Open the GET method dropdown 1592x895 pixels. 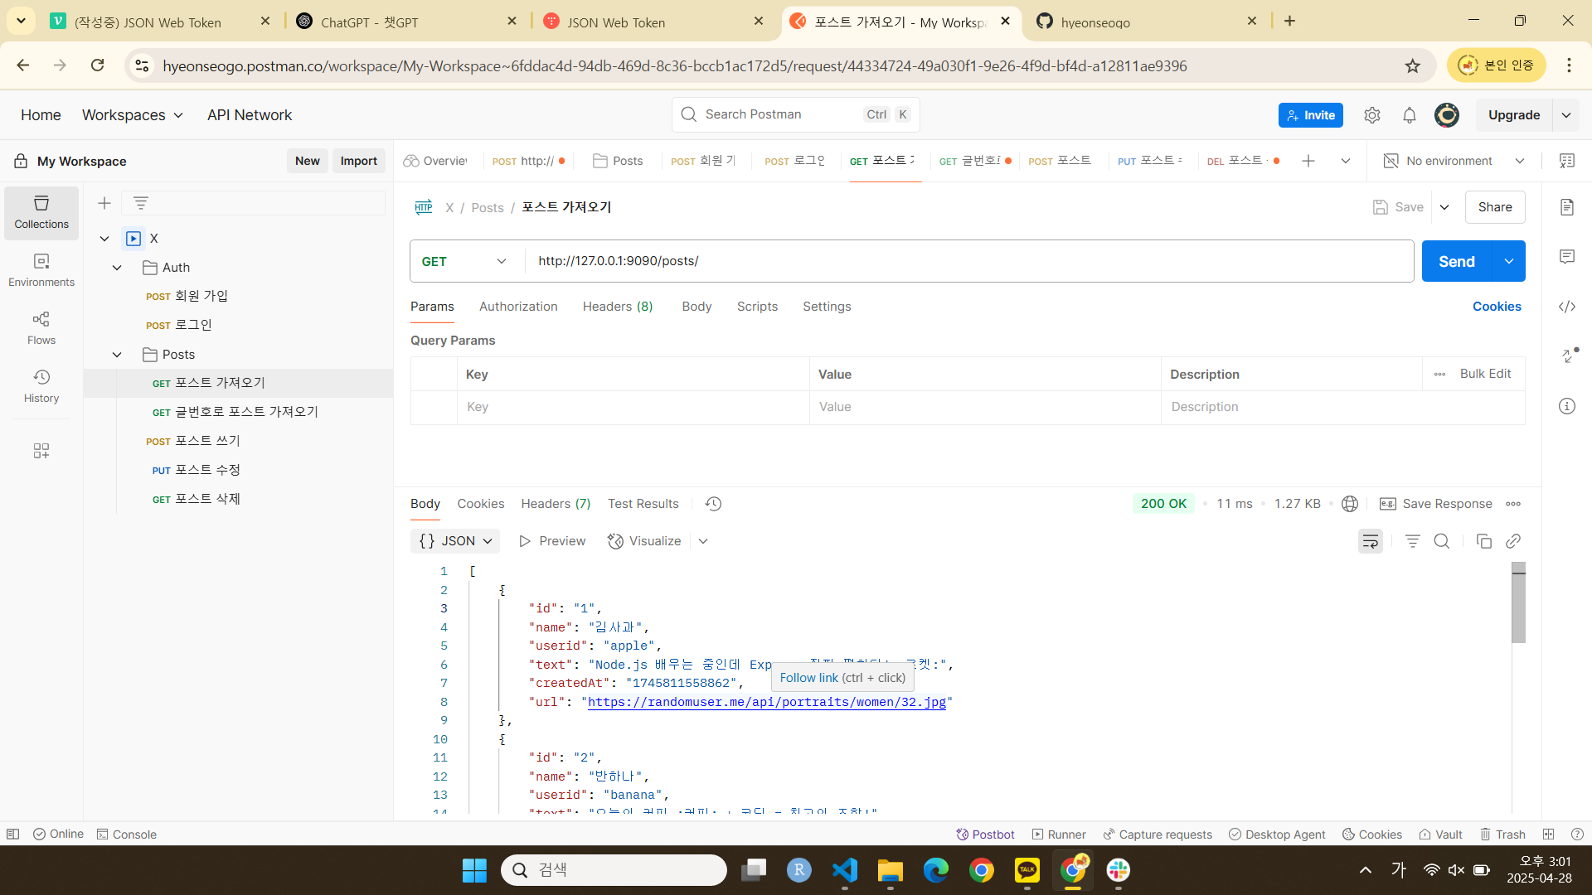[464, 261]
